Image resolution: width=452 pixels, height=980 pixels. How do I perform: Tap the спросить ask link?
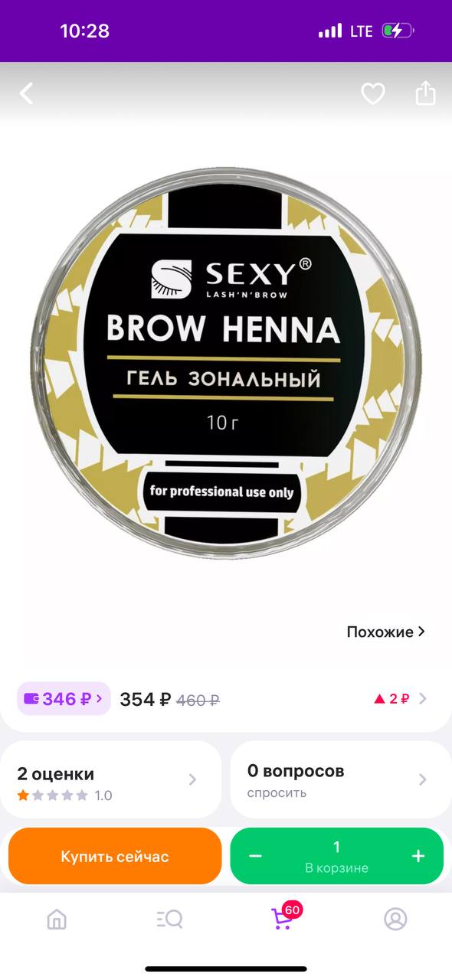[x=277, y=793]
